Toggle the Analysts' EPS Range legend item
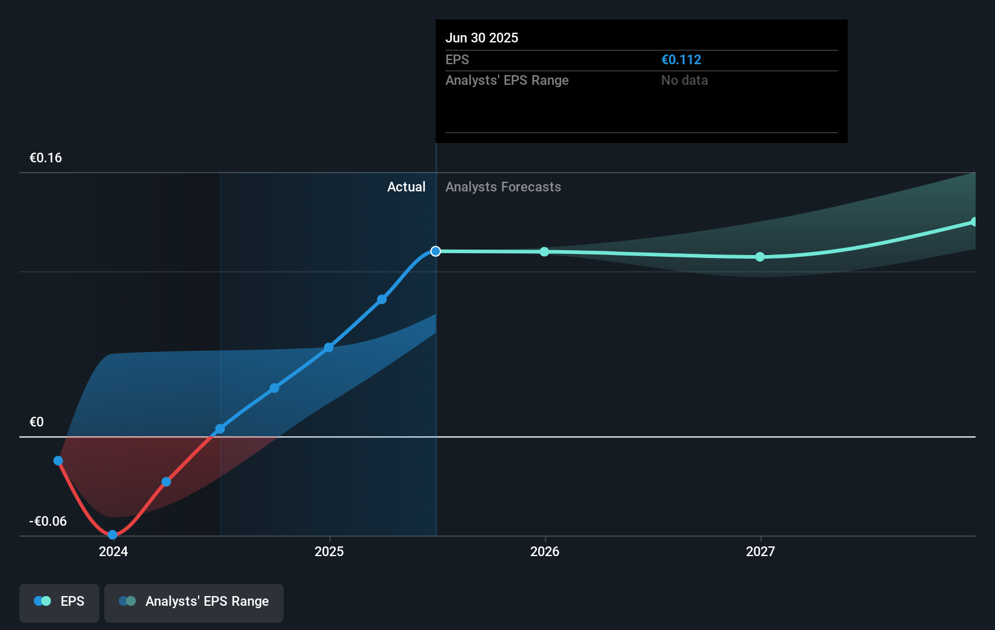 [x=194, y=603]
